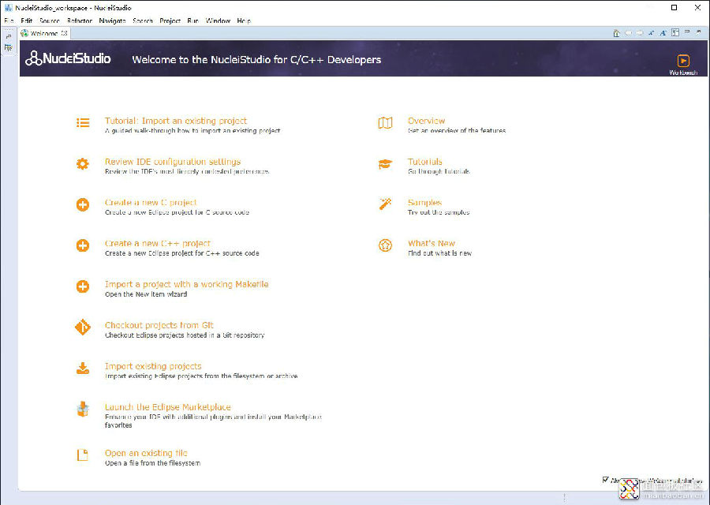Click the list icon beside Tutorial: Import an existing project
This screenshot has height=505, width=710.
tap(83, 123)
